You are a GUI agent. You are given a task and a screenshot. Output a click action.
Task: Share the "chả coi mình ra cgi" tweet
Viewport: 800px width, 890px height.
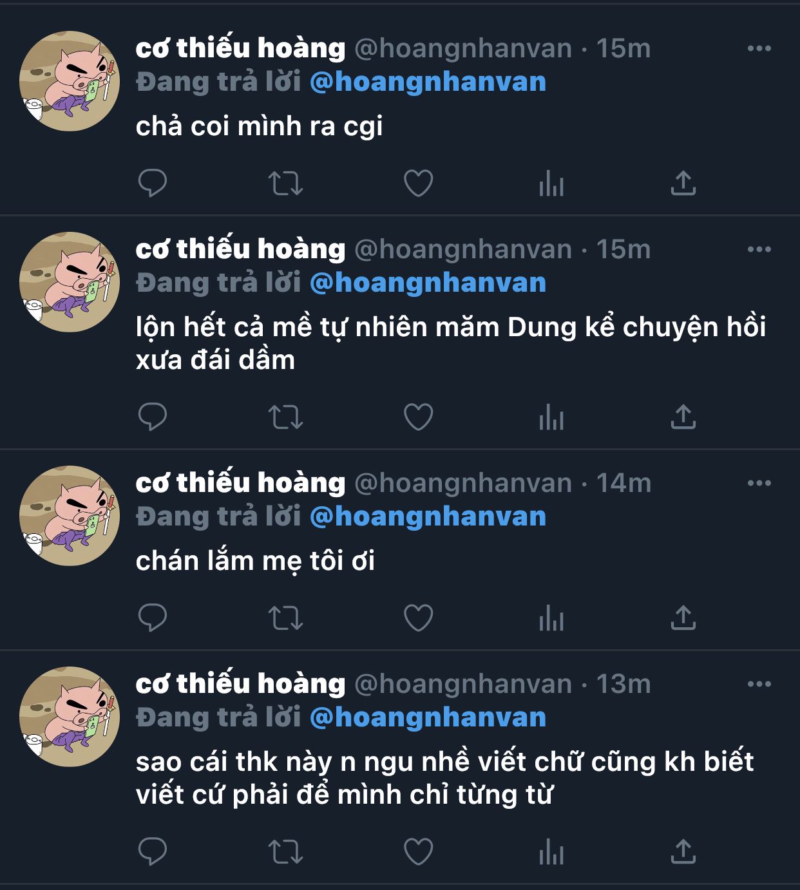point(683,184)
